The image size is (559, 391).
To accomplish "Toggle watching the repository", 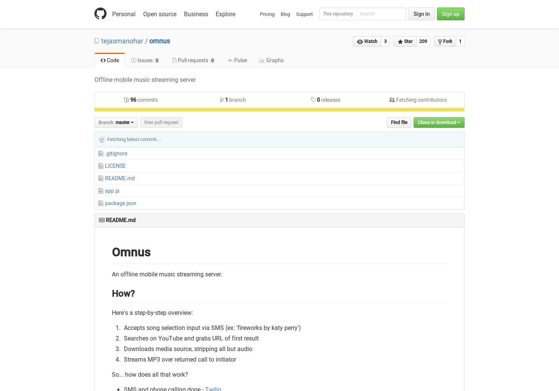I will tap(368, 41).
